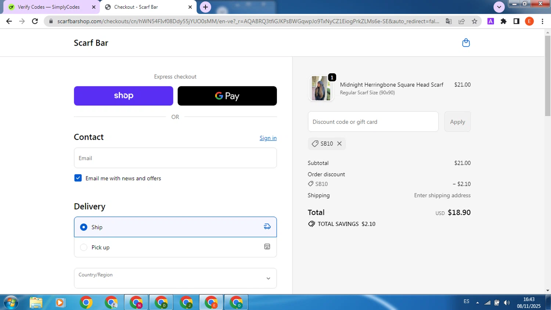Click the $18.90 total amount
Screen dimensions: 551x310
(x=459, y=213)
